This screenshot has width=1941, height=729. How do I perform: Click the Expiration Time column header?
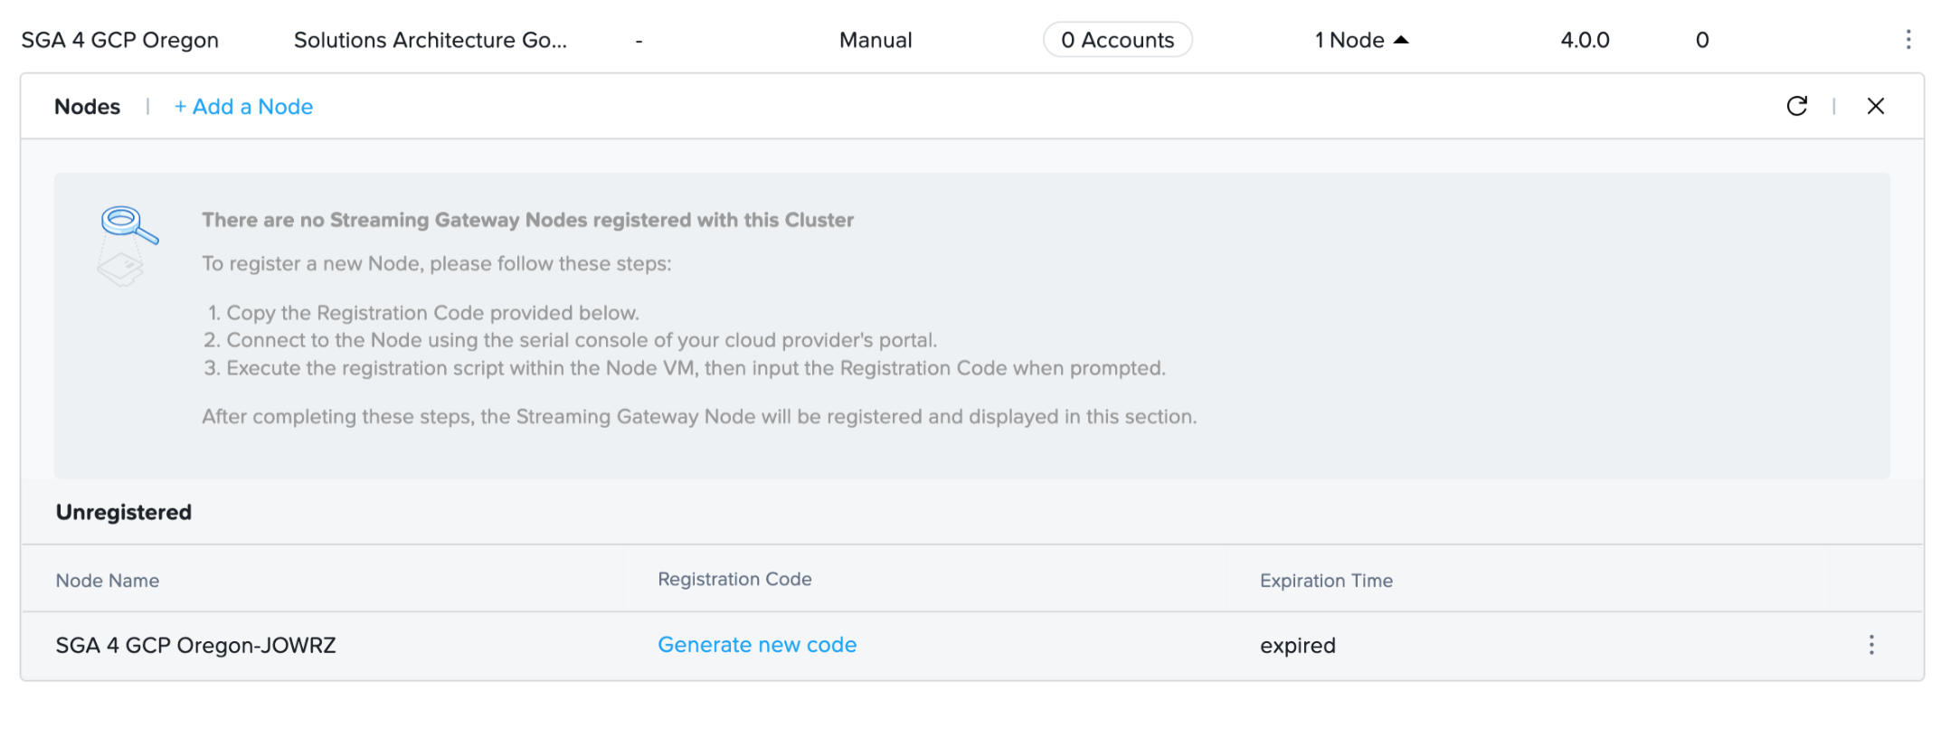1325,581
